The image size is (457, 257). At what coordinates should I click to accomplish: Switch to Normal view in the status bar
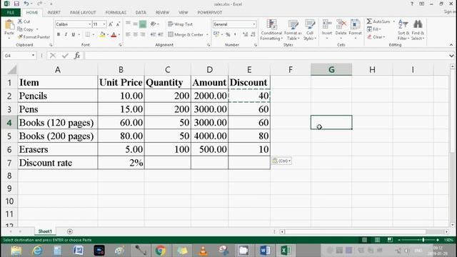pos(364,240)
